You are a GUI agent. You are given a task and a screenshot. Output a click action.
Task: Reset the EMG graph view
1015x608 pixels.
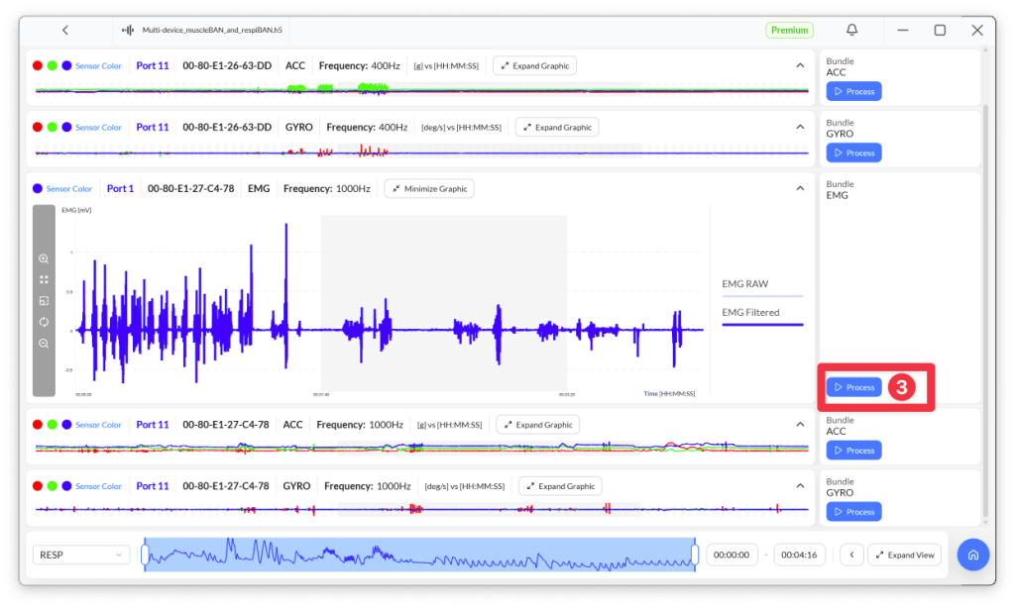click(x=44, y=322)
